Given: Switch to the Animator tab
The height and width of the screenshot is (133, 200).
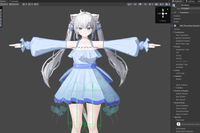Looking at the screenshot, I should (14, 1).
